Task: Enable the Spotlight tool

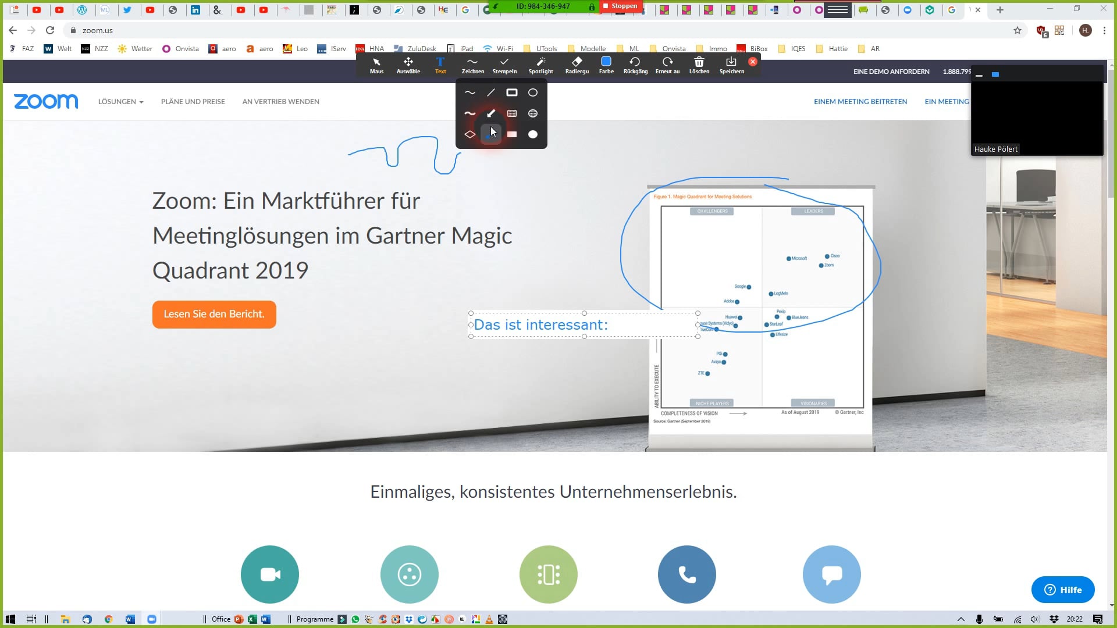Action: point(540,65)
